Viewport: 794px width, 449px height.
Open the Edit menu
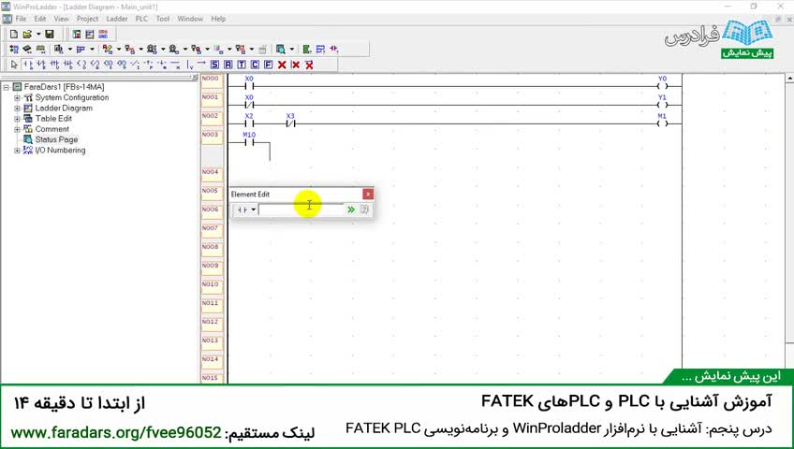coord(40,19)
